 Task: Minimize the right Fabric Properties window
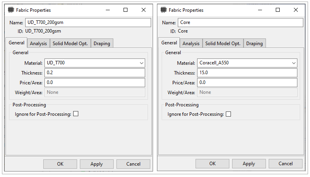point(260,10)
